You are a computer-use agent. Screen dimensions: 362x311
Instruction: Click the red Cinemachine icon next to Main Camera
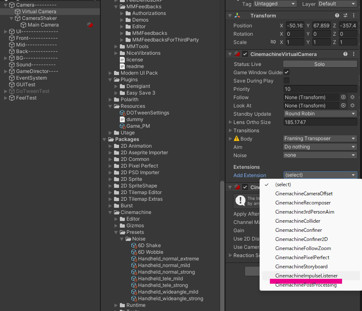[90, 24]
